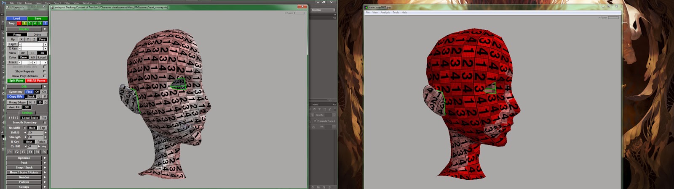Viewport: 674px width, 189px height.
Task: Set Up axis to Free
Action: (x=42, y=39)
